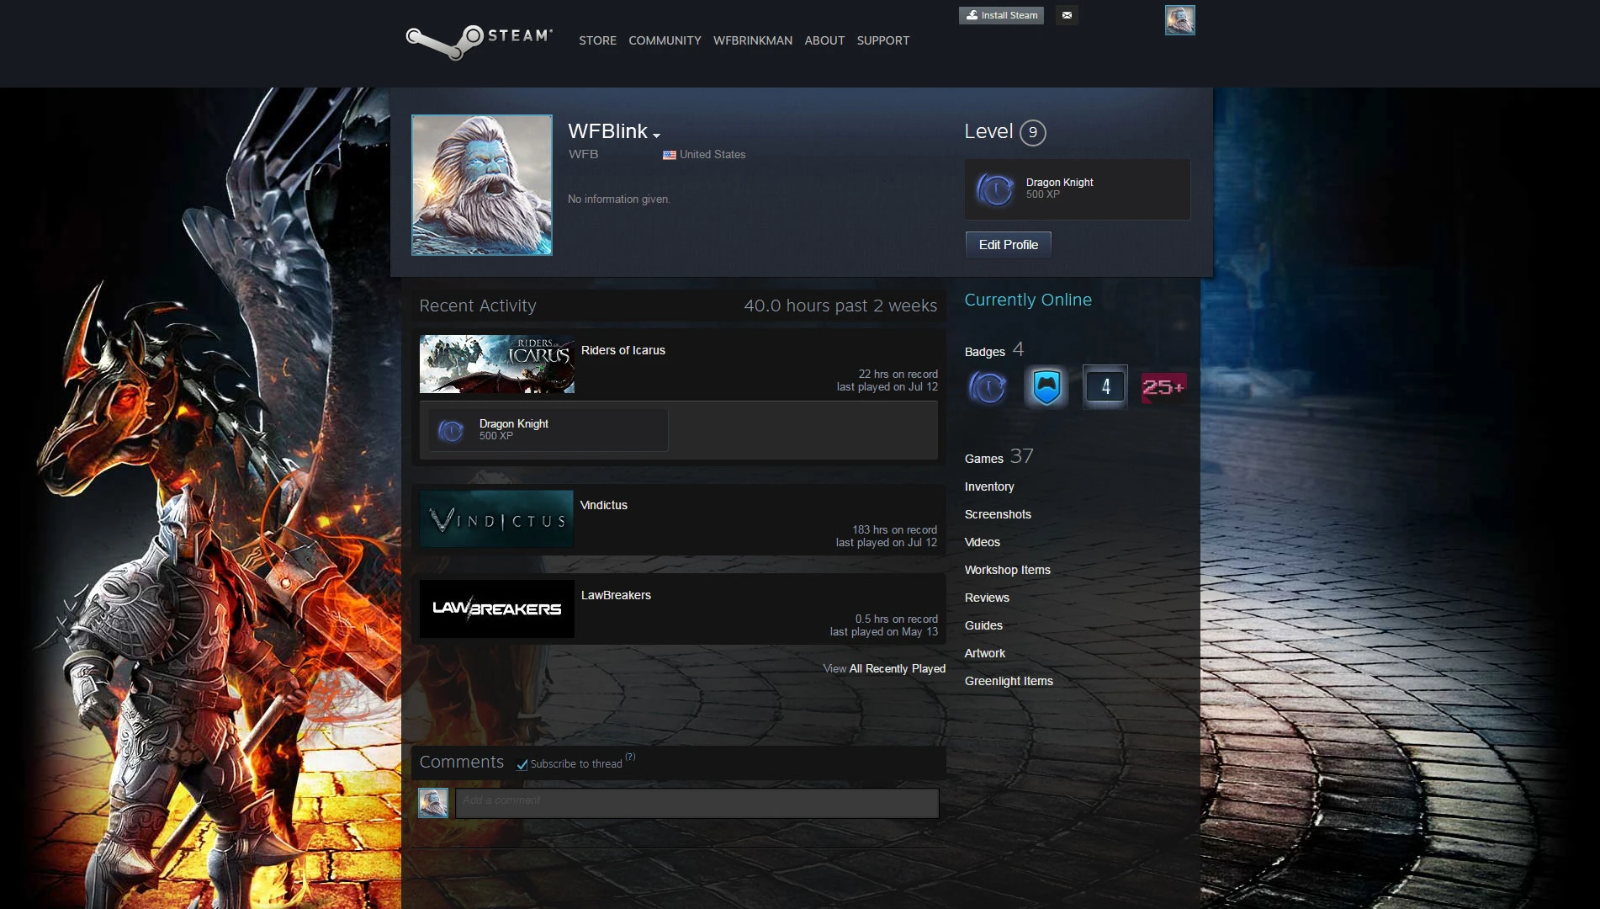
Task: Expand the WFBlink name dropdown arrow
Action: [656, 136]
